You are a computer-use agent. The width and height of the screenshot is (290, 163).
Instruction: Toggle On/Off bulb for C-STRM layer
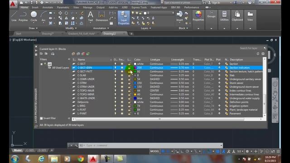[x=116, y=83]
